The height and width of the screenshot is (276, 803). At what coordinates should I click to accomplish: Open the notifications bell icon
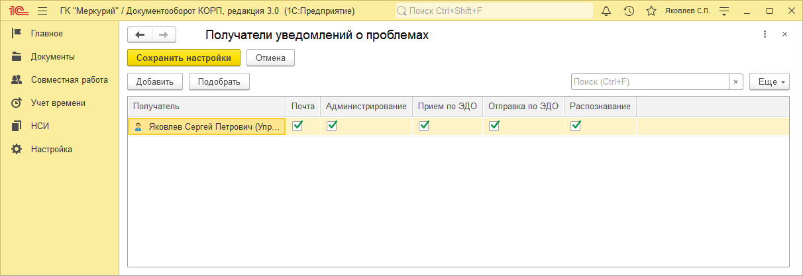tap(606, 11)
